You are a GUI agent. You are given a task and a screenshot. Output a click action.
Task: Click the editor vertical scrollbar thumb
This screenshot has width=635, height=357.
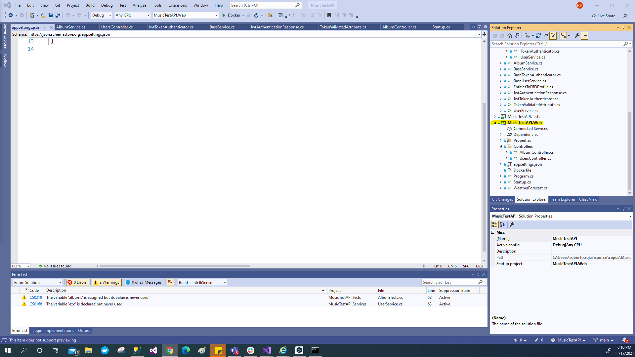[484, 178]
